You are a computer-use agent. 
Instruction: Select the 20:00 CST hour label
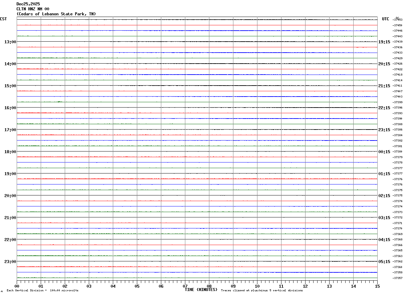pos(10,196)
